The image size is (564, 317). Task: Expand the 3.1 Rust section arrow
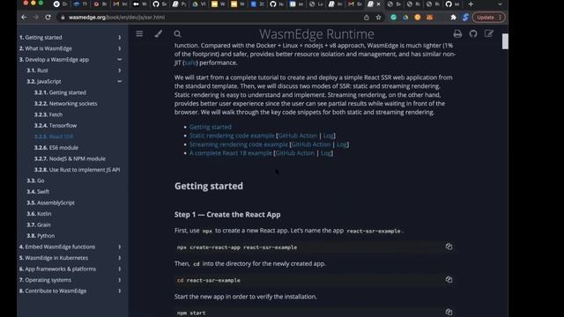[x=120, y=70]
